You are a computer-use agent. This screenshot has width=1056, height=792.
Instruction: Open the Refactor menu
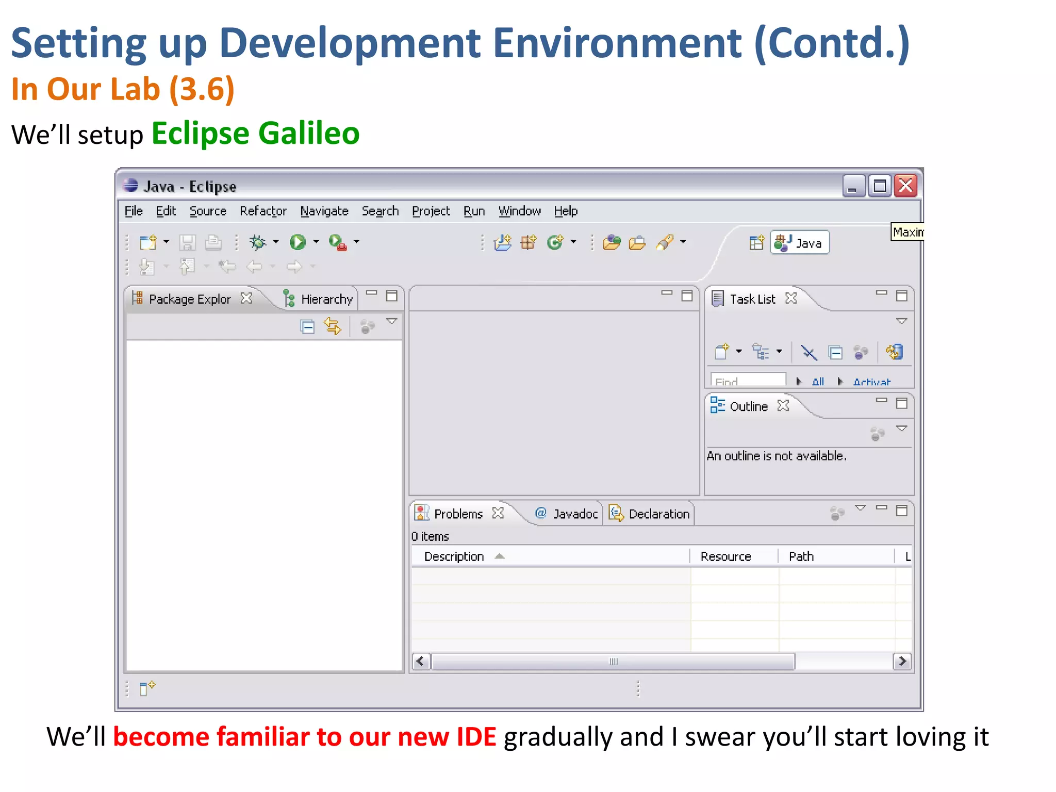263,211
